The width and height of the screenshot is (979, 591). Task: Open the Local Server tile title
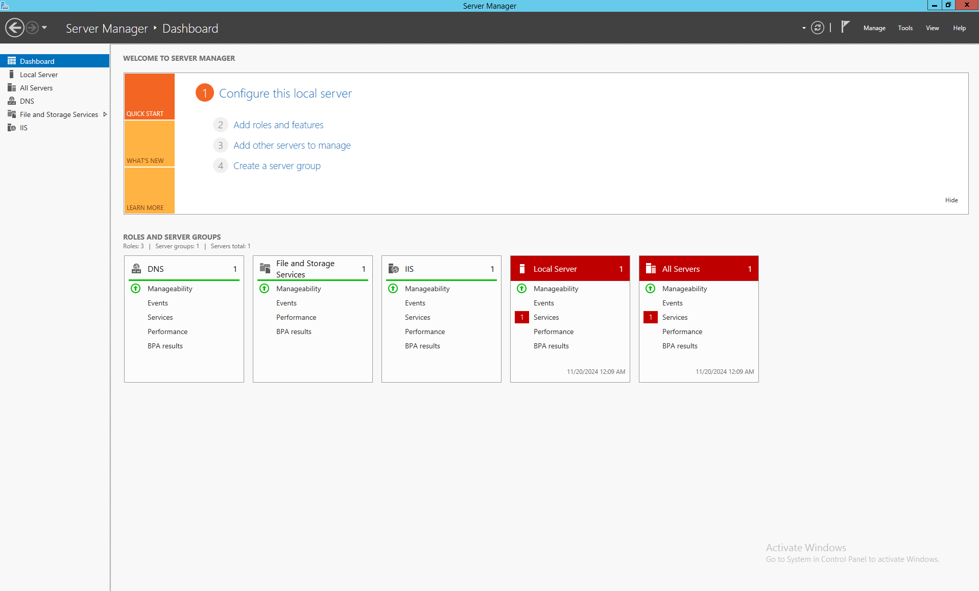click(x=555, y=269)
